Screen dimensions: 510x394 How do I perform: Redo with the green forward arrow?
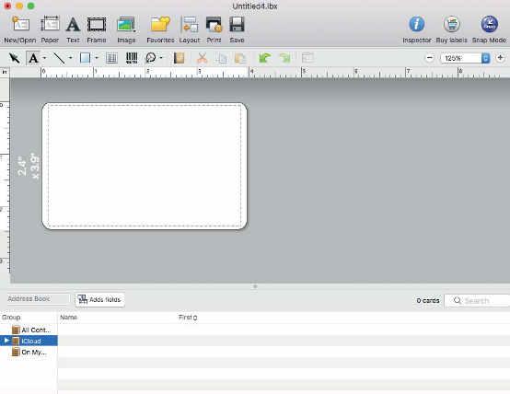pyautogui.click(x=285, y=58)
